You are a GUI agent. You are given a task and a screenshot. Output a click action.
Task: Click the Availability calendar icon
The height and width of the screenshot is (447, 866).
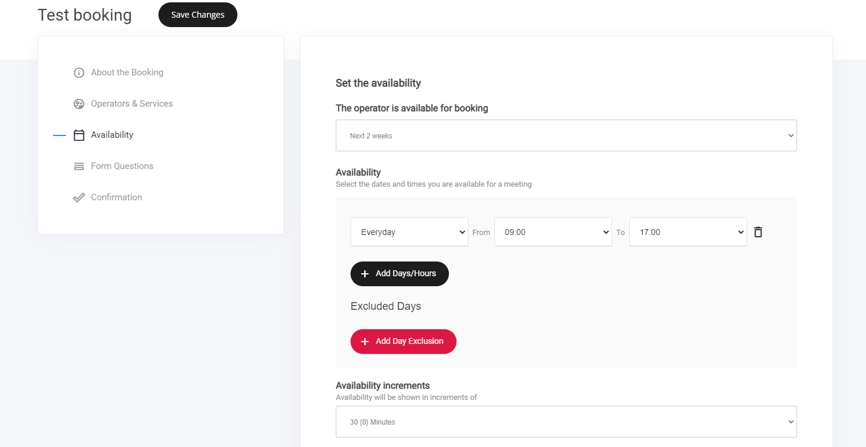(79, 135)
